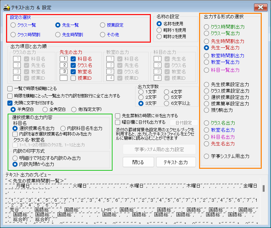Select 選択授業設定出力 output format

click(x=206, y=97)
